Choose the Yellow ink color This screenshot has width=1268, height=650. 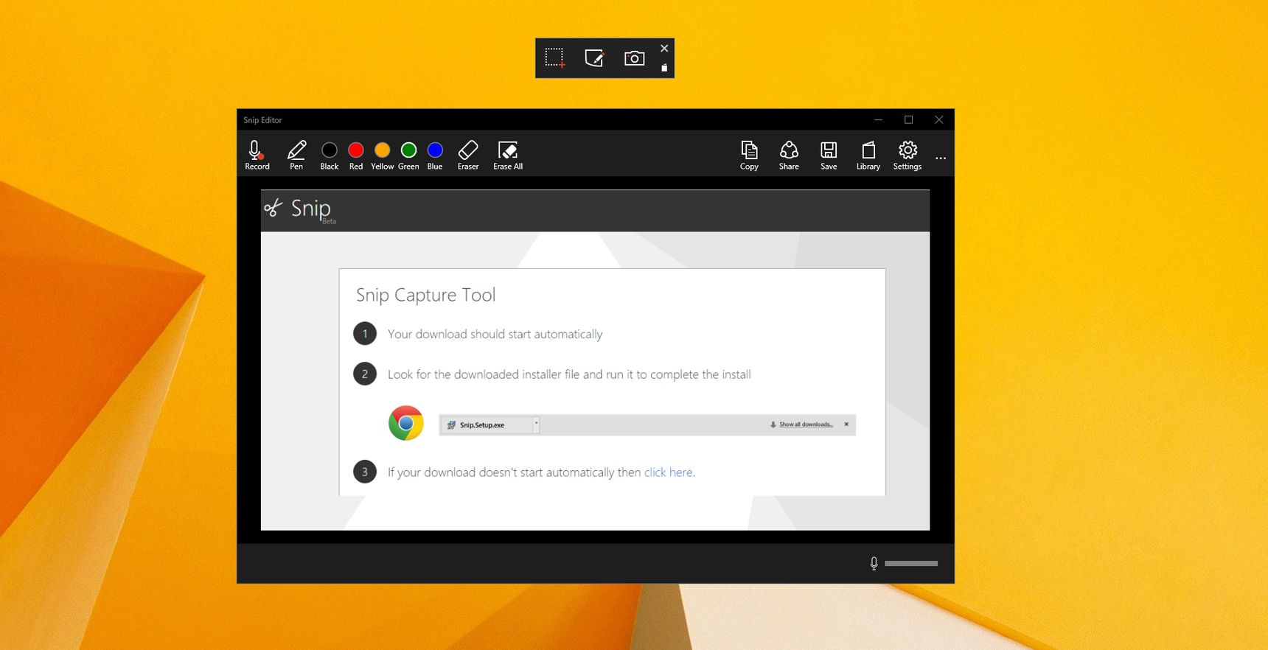pos(382,155)
